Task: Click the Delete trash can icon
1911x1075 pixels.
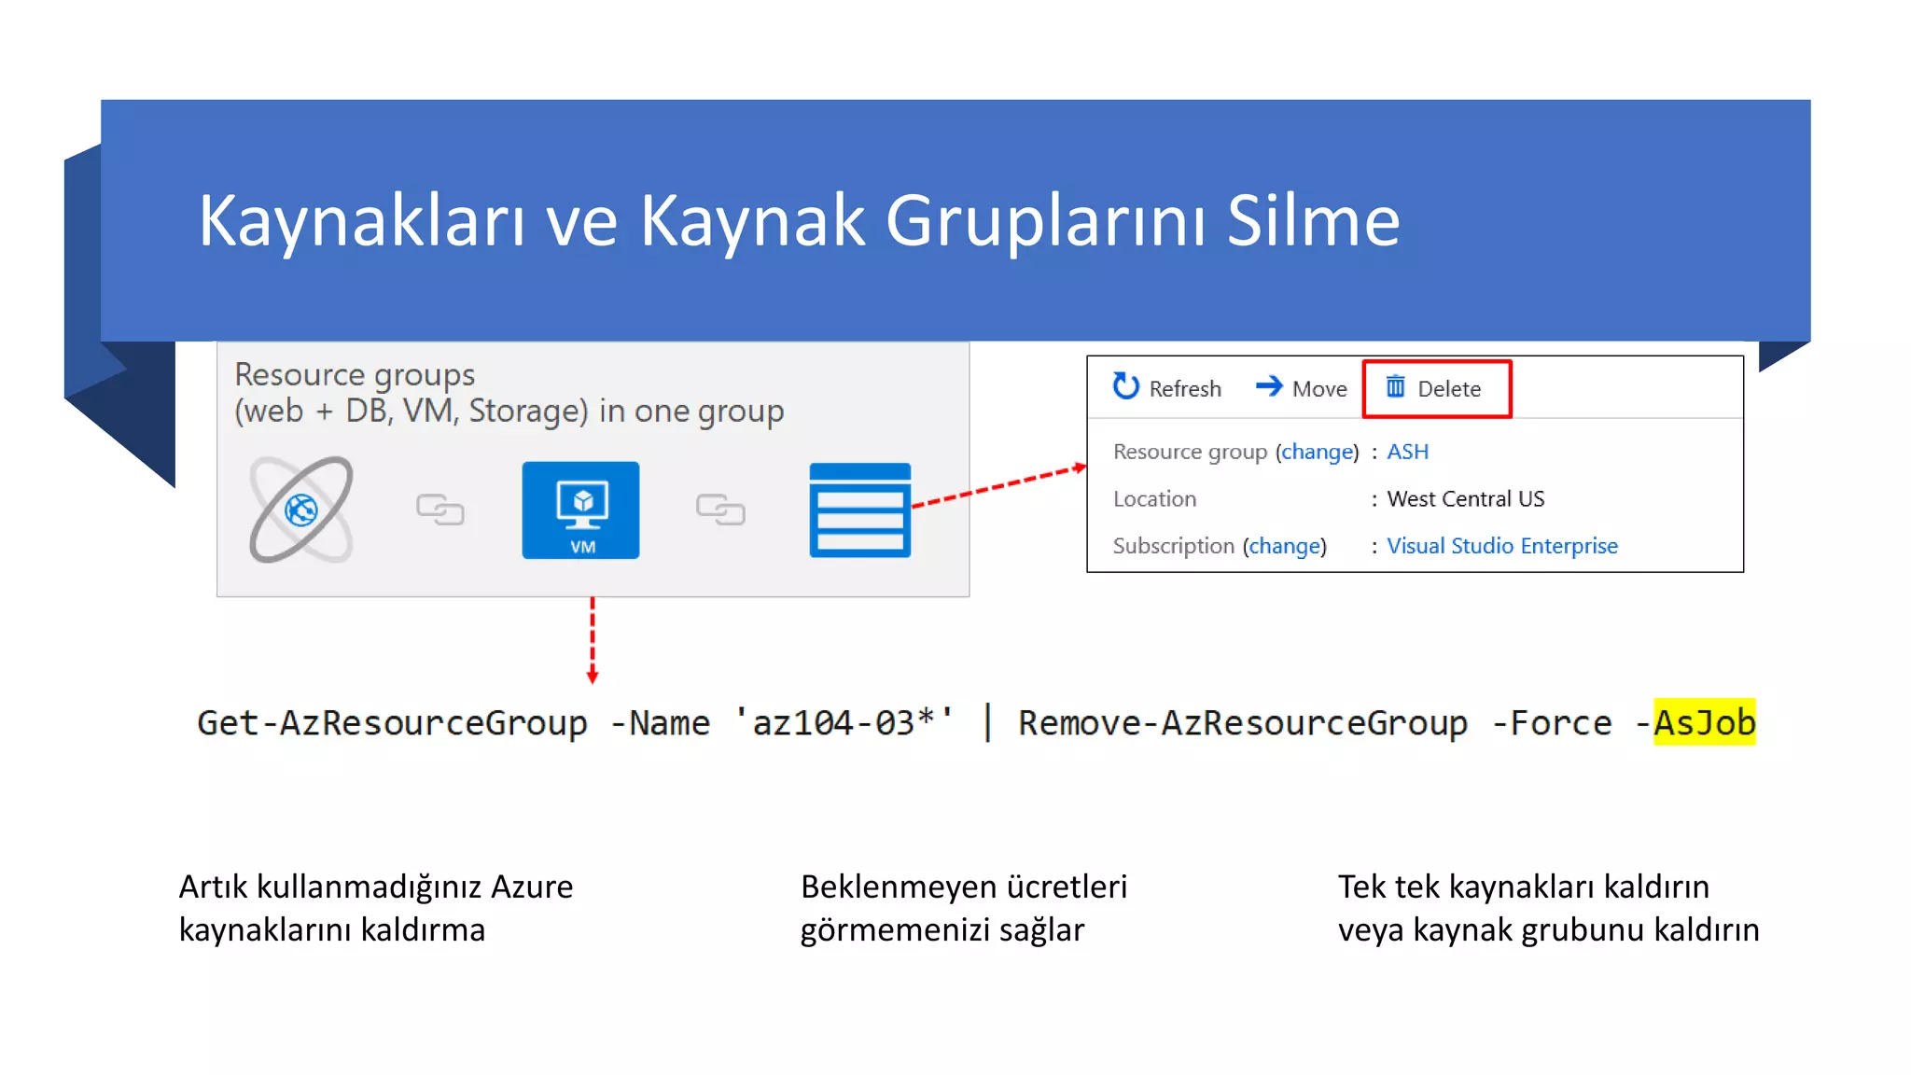Action: coord(1395,386)
